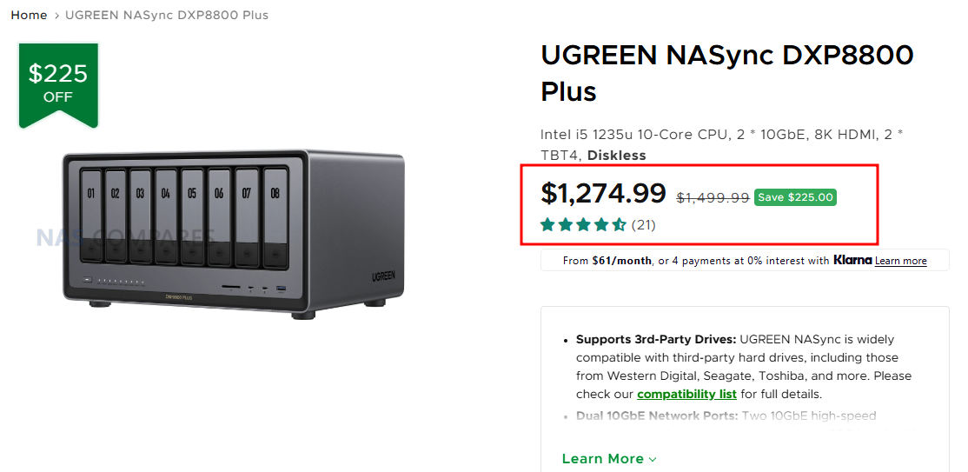The image size is (968, 472).
Task: Click the green $225 OFF ribbon badge
Action: pos(58,83)
